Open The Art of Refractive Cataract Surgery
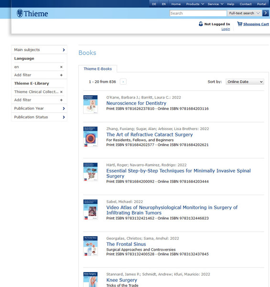This screenshot has width=270, height=287. coord(150,134)
